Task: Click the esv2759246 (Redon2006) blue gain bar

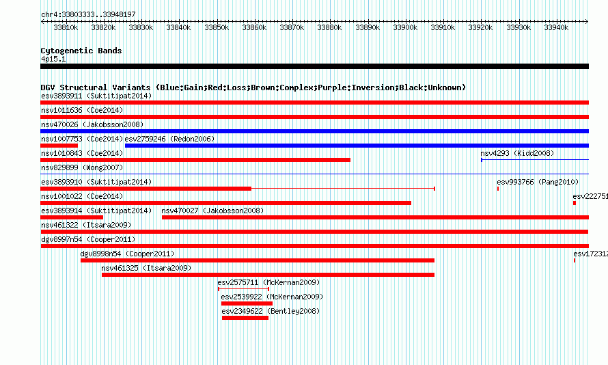Action: (357, 146)
